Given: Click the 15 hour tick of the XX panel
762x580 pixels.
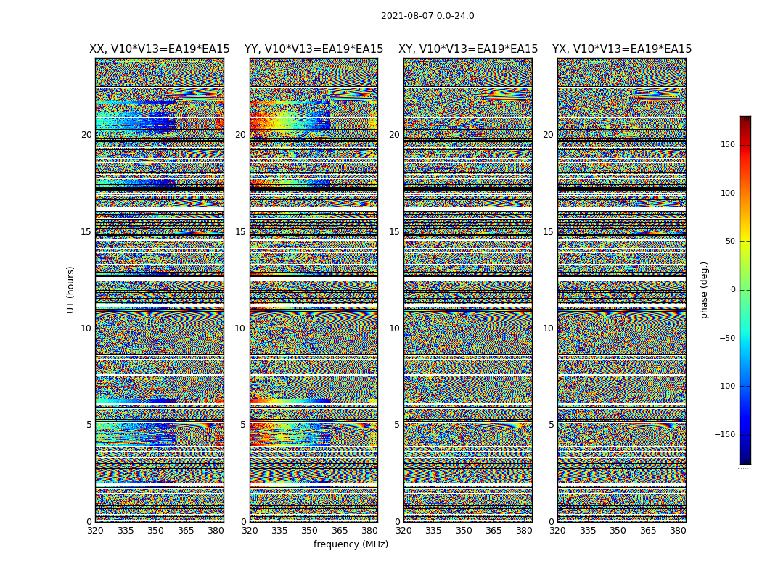Looking at the screenshot, I should click(x=86, y=231).
